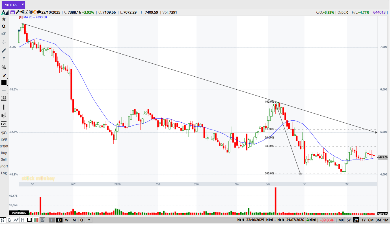Click the Sell button
391x225 pixels.
click(x=4, y=159)
